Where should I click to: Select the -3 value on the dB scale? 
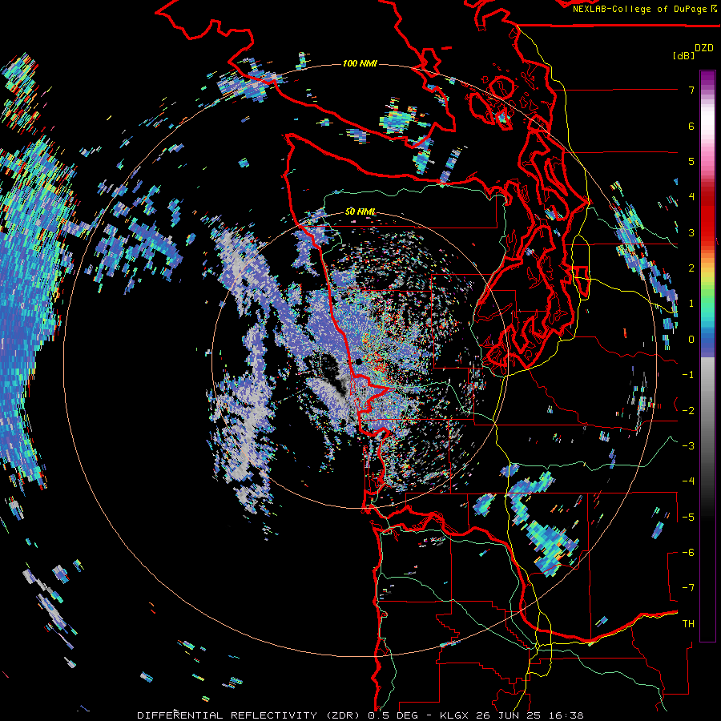click(688, 446)
